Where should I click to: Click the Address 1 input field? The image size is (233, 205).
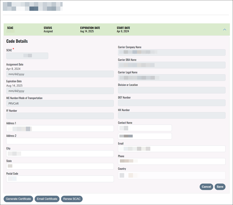(x=60, y=129)
